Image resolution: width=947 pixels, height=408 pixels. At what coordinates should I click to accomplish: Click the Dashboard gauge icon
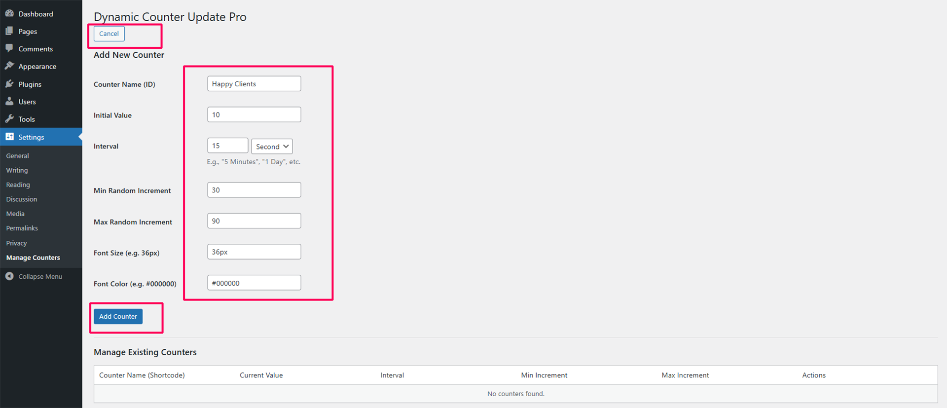[9, 13]
